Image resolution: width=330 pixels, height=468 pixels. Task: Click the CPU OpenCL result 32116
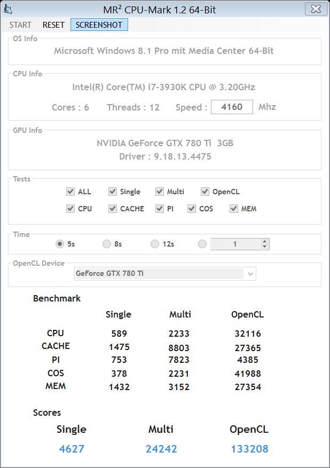coord(248,334)
